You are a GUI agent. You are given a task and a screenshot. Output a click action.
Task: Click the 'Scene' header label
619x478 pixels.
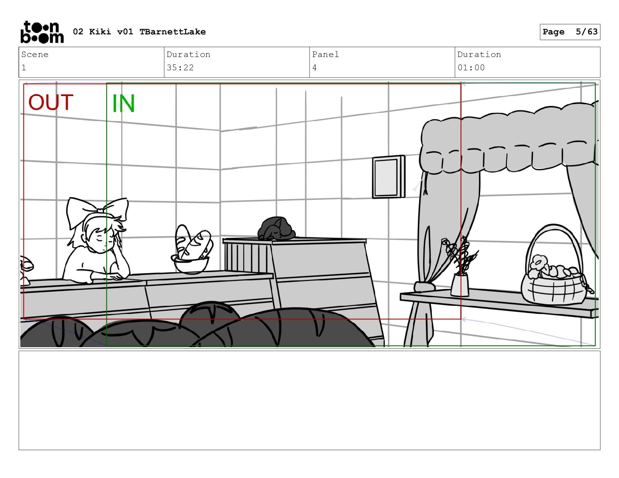(x=35, y=54)
